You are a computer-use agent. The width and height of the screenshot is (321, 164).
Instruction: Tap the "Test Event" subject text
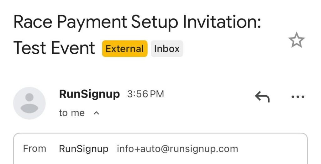(54, 48)
